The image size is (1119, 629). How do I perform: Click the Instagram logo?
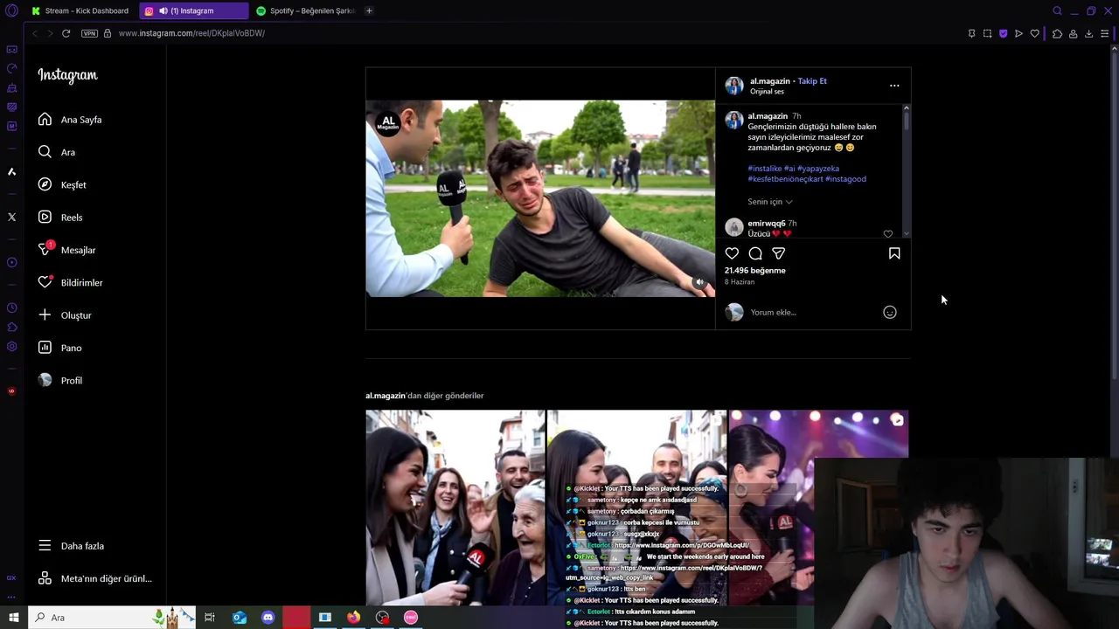click(x=67, y=75)
